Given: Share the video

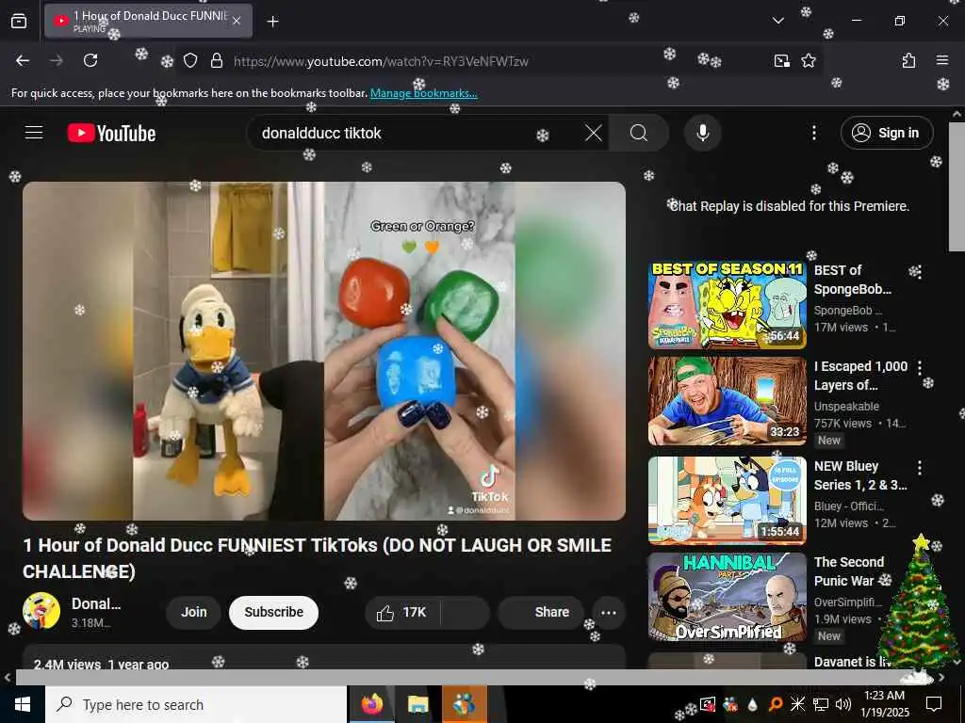Looking at the screenshot, I should point(541,612).
